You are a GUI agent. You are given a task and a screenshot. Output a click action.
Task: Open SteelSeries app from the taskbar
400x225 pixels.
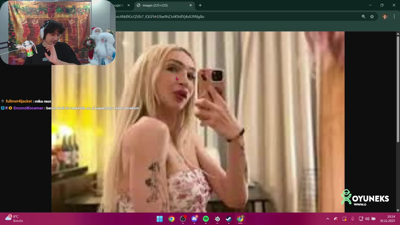coord(217,219)
